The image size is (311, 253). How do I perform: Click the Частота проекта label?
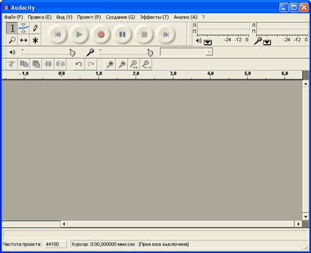click(22, 244)
